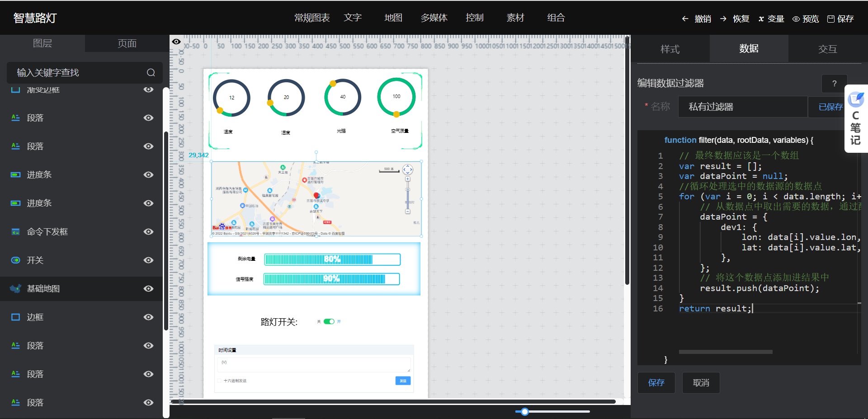Open the C笔记 floating note widget
Viewport: 868px width, 419px height.
[856, 118]
